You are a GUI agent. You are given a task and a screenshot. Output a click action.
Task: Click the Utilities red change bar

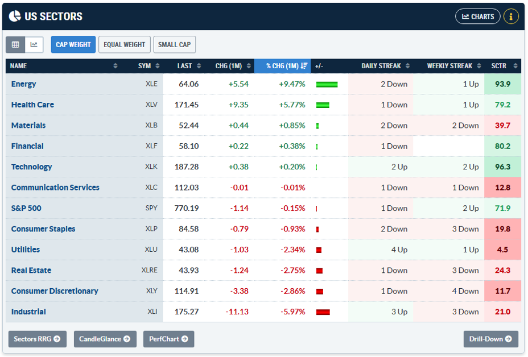319,250
